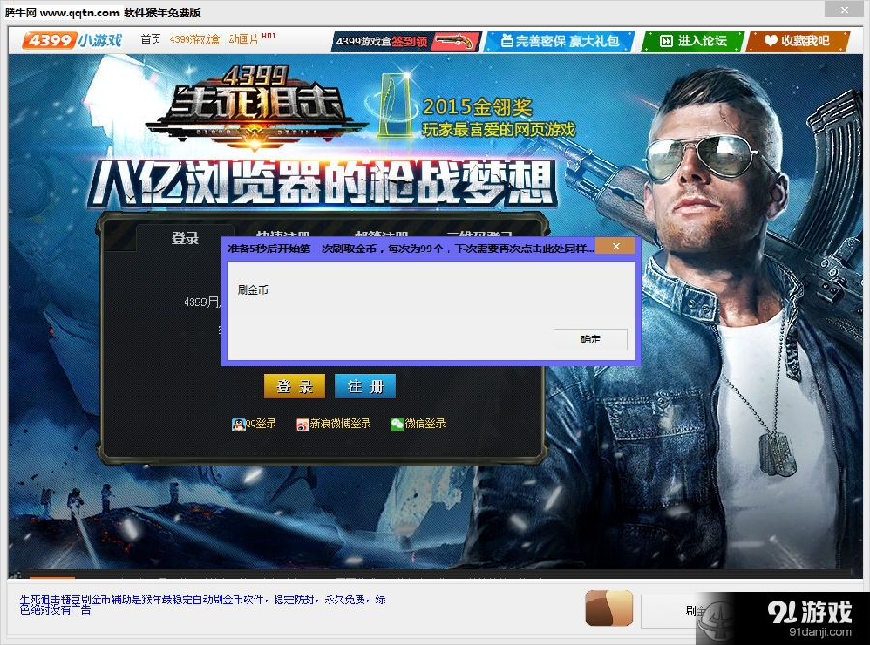Click the 新浪微博登录 text link

click(340, 424)
